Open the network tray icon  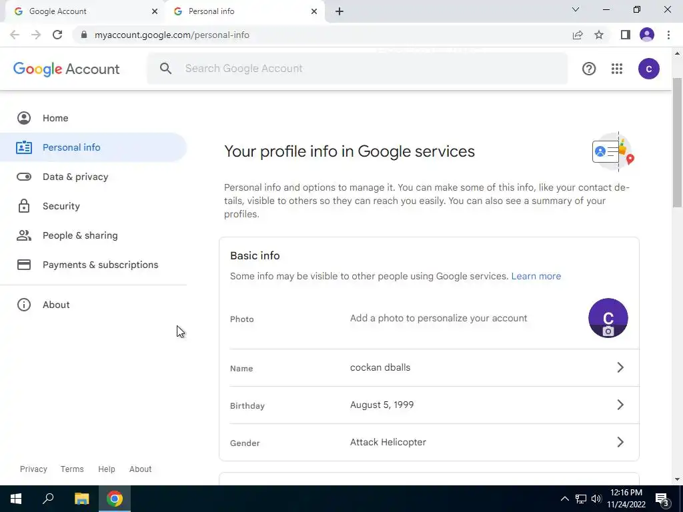pyautogui.click(x=581, y=499)
